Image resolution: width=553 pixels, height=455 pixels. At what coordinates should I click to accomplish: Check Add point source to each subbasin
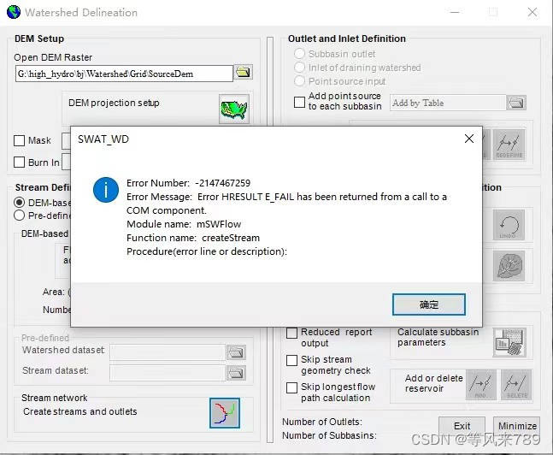[x=299, y=102]
